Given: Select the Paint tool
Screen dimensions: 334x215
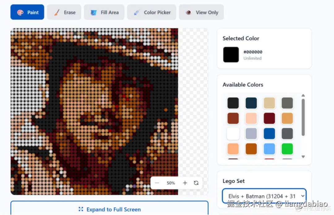Looking at the screenshot, I should 28,12.
